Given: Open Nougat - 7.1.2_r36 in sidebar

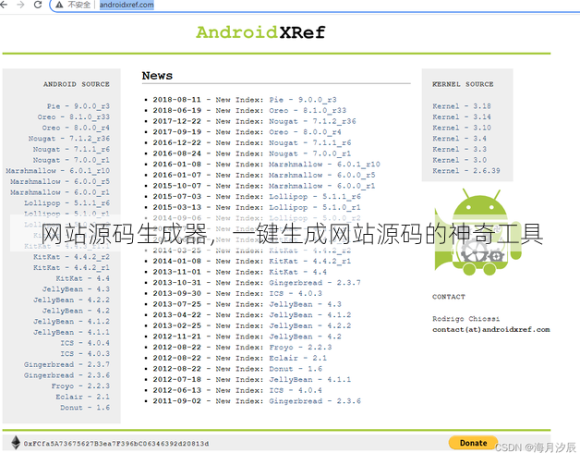Looking at the screenshot, I should coord(68,138).
